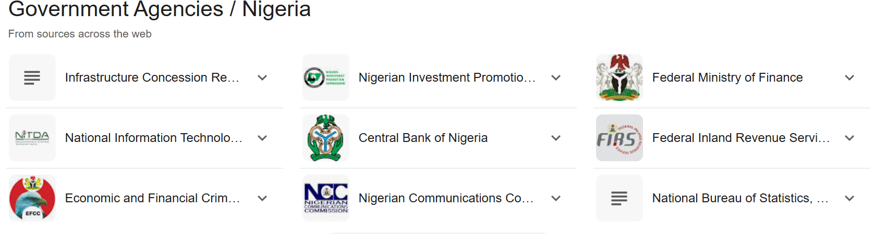
Task: Click the EFCC eagle logo icon
Action: (32, 198)
